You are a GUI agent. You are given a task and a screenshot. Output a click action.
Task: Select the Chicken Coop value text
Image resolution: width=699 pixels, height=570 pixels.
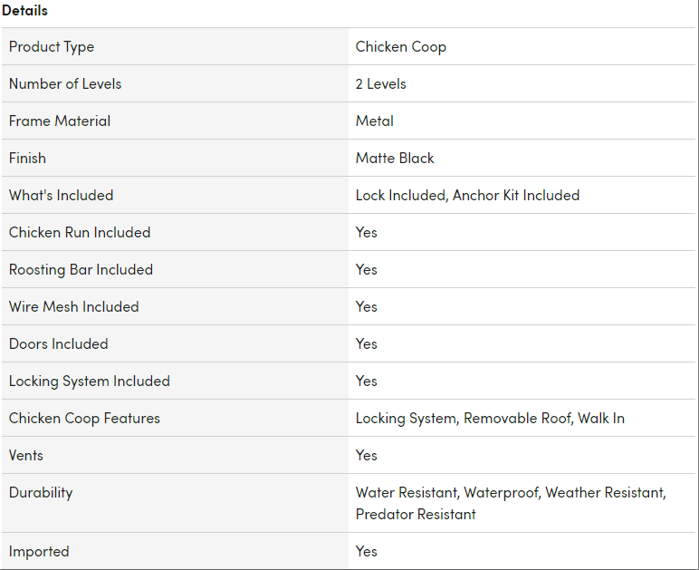[400, 46]
